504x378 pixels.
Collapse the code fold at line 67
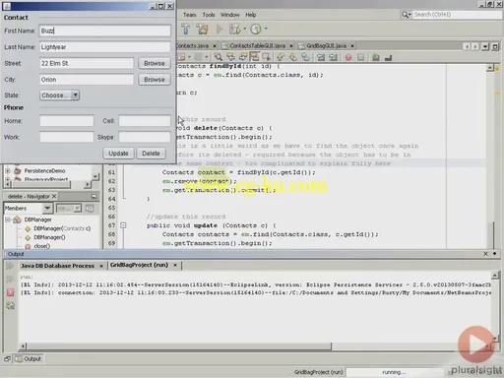tap(123, 225)
